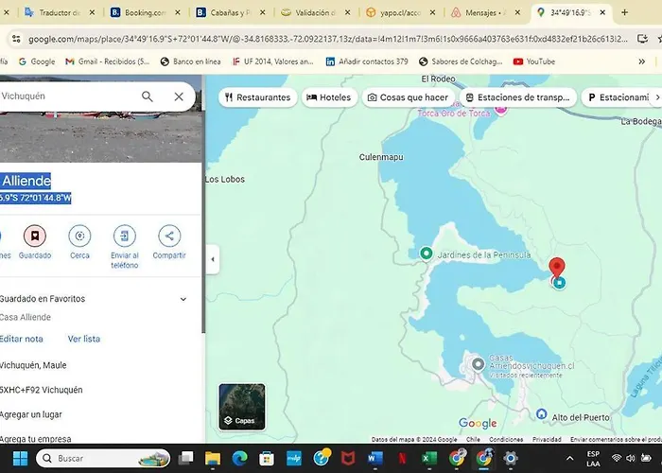Close the yapo.cl tab
Image resolution: width=662 pixels, height=473 pixels.
pyautogui.click(x=432, y=12)
